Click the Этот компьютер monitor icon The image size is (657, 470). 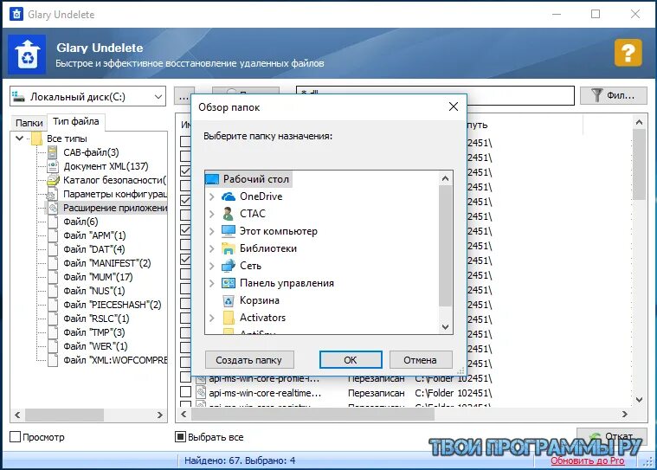point(229,231)
